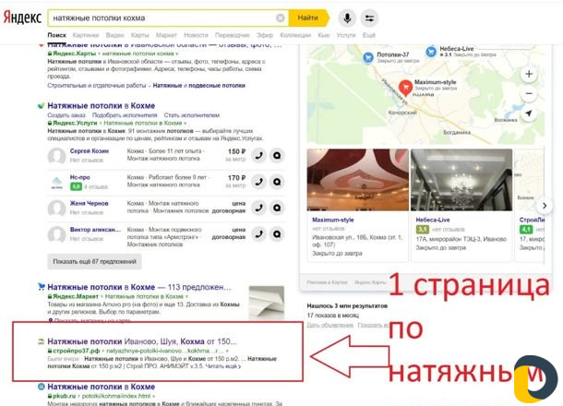Click the Maximum-style red map marker
Viewport: 563px width, 406px height.
tap(405, 88)
